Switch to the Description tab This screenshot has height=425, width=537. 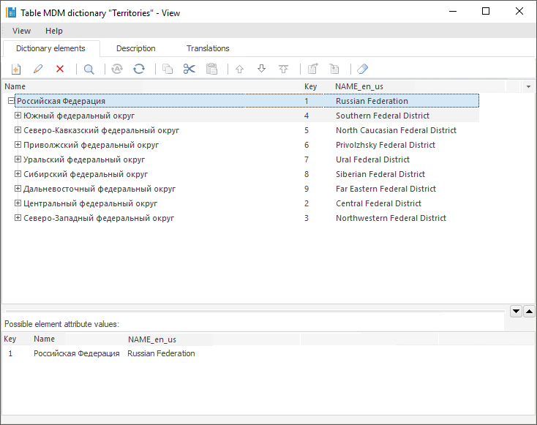(x=135, y=48)
